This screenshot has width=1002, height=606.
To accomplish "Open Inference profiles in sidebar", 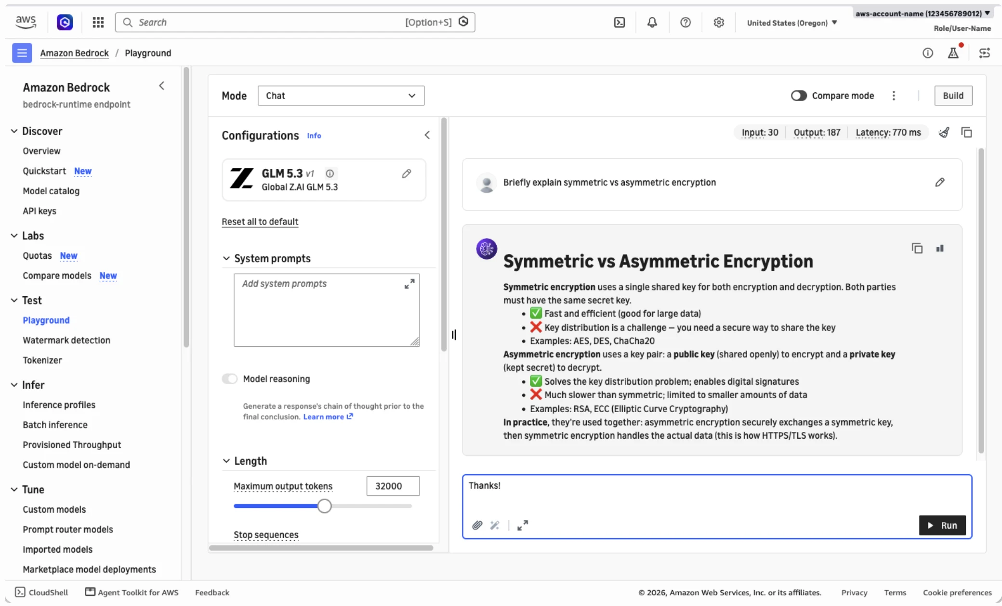I will click(59, 405).
